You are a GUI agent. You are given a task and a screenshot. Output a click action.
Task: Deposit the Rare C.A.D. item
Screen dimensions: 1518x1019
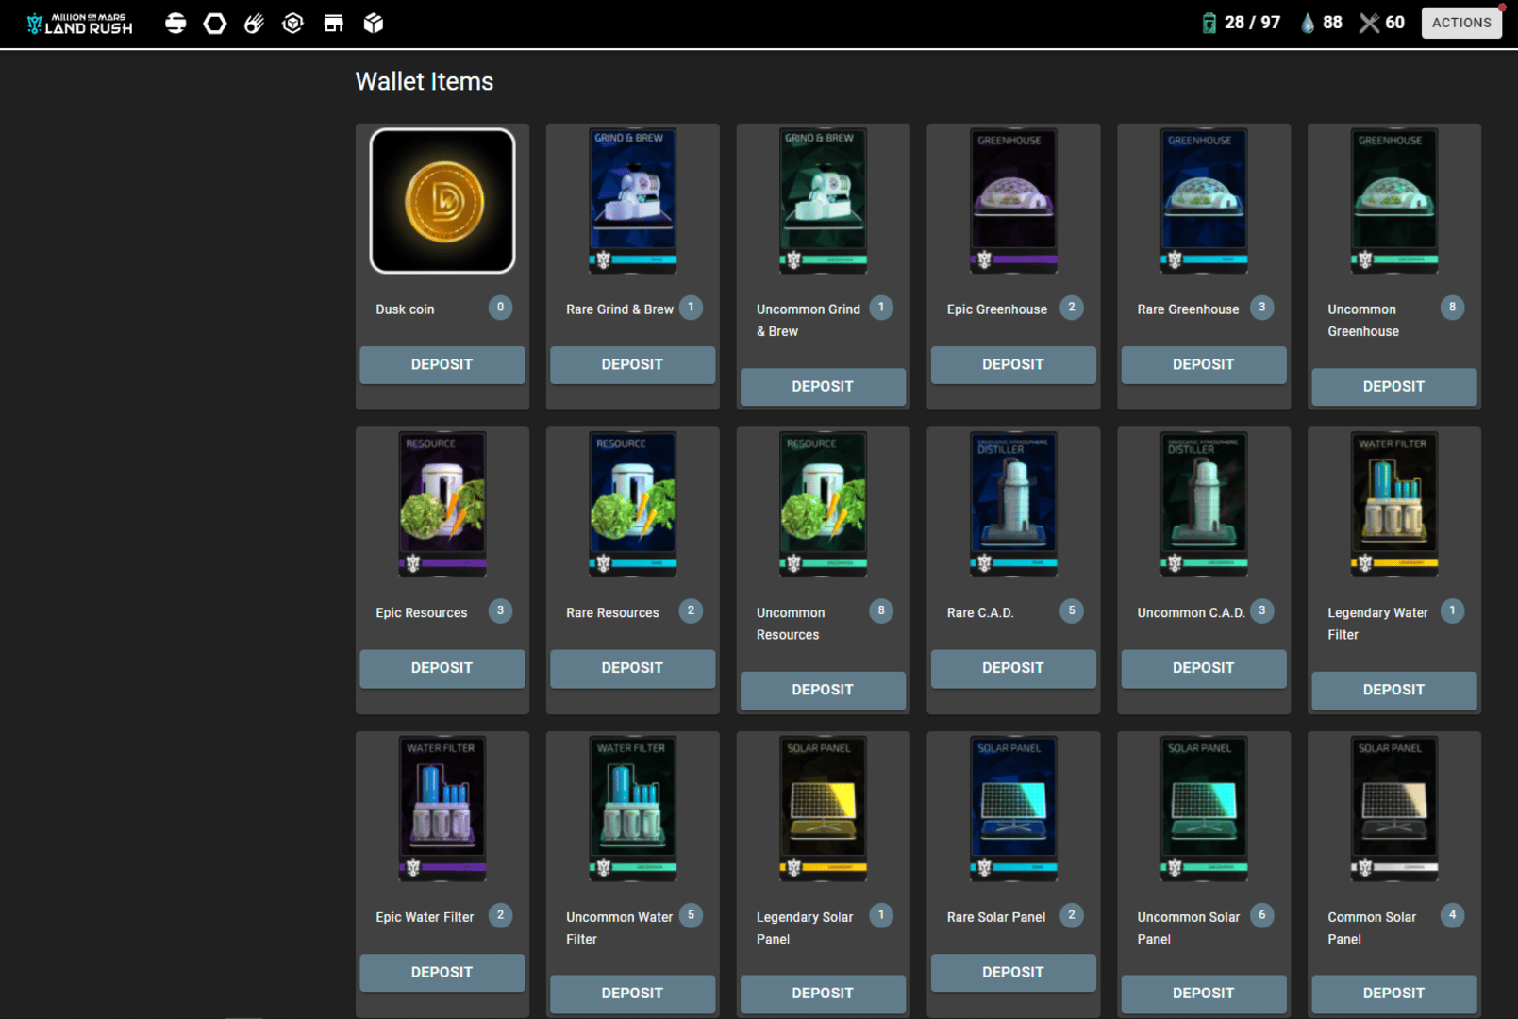pos(1012,668)
